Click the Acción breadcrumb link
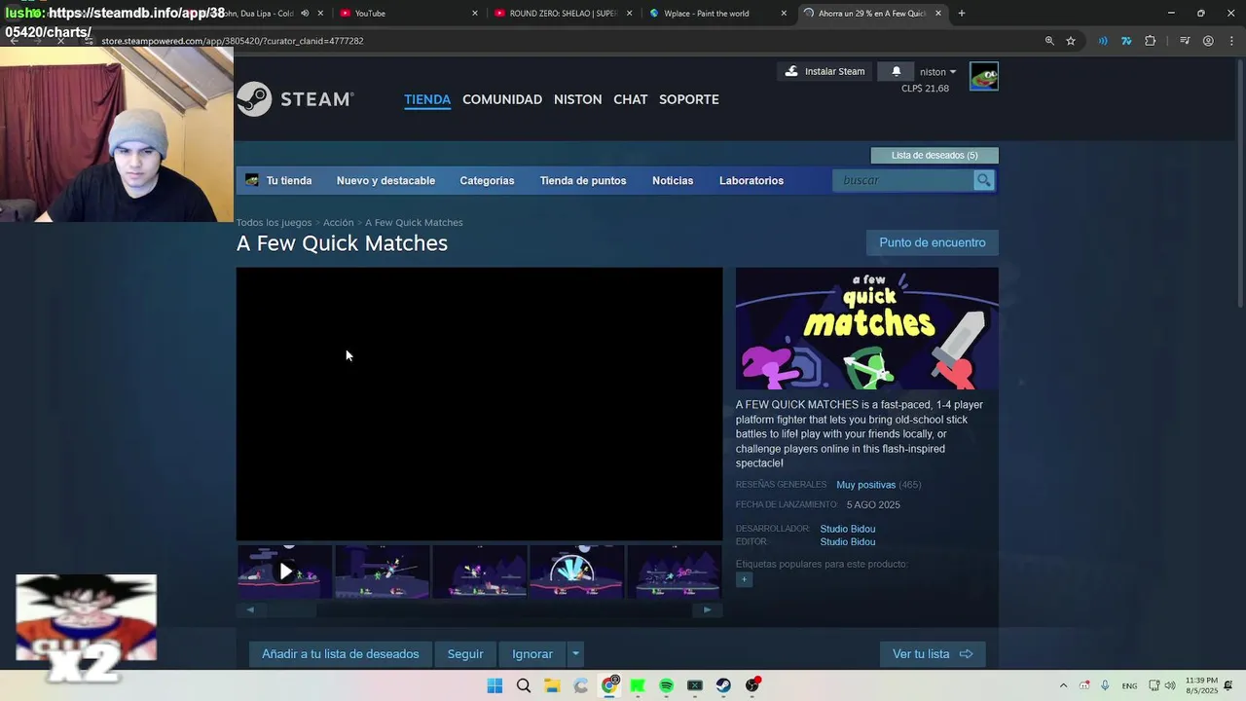 point(338,223)
